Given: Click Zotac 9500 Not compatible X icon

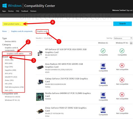Looking at the screenshot, I should click(x=122, y=109).
